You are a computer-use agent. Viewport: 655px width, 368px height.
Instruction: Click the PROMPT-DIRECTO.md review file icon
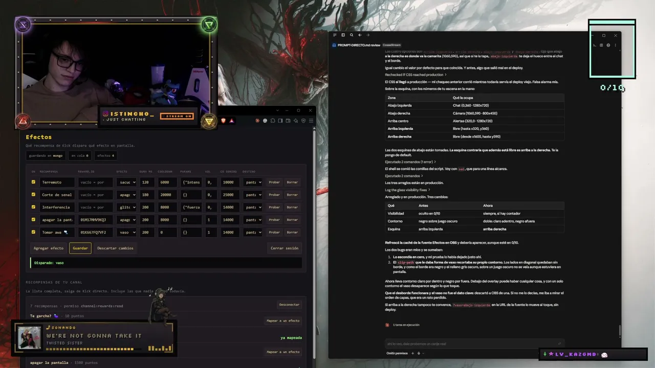[334, 45]
